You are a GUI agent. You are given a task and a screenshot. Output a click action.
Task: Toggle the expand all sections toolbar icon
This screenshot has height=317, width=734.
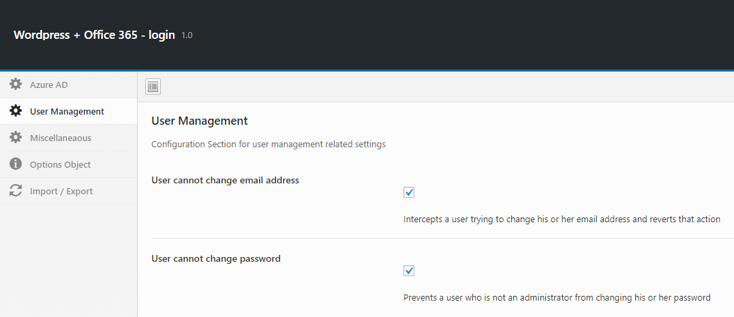pos(153,87)
